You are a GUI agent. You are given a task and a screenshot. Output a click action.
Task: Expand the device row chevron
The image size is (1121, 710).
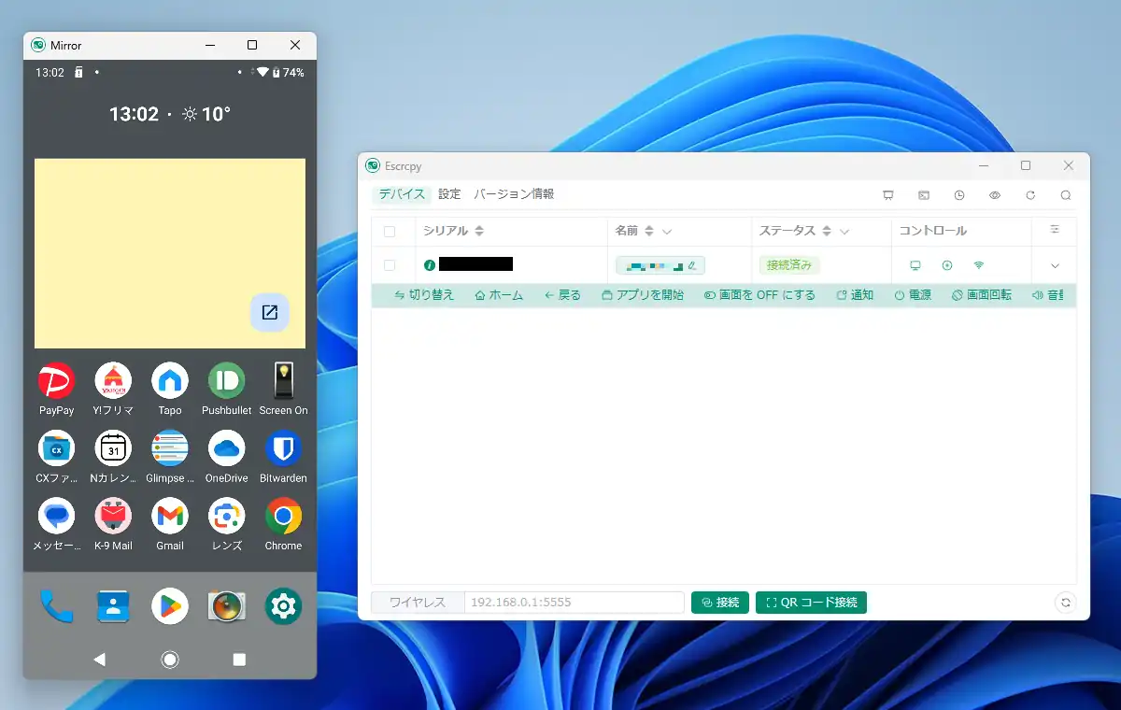pyautogui.click(x=1055, y=265)
